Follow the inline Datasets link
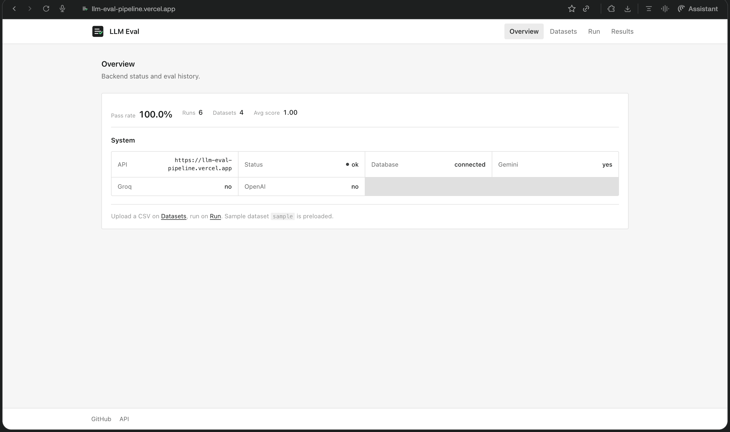This screenshot has height=432, width=730. 174,216
